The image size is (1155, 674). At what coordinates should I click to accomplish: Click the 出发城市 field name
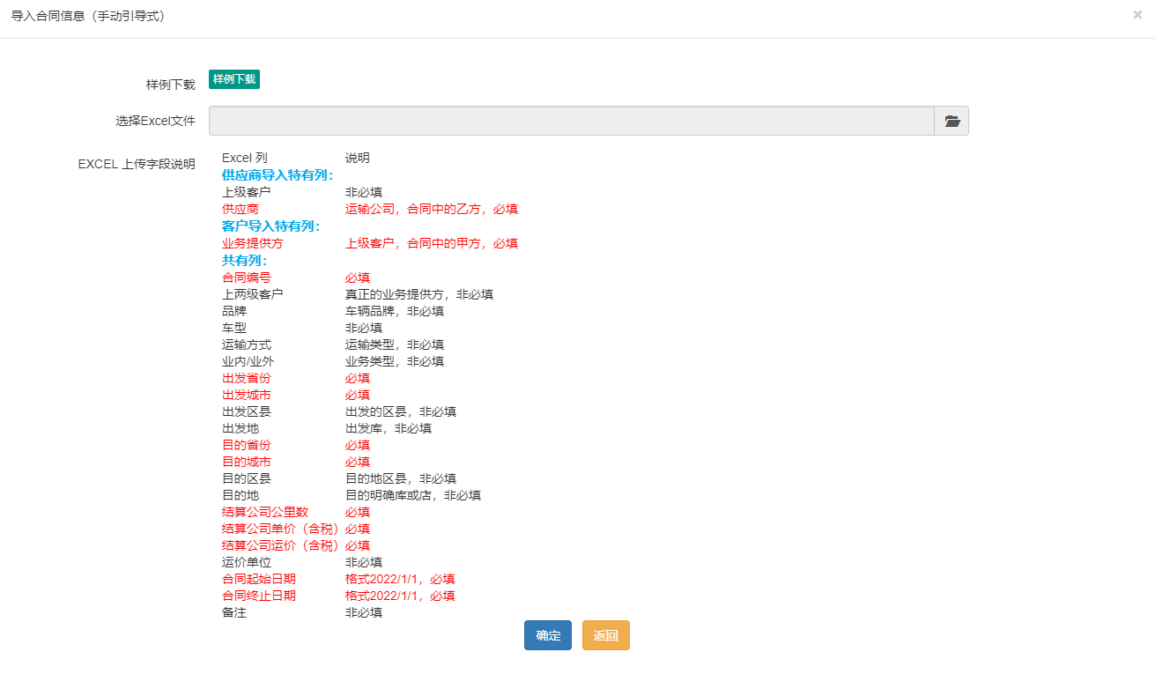[247, 395]
